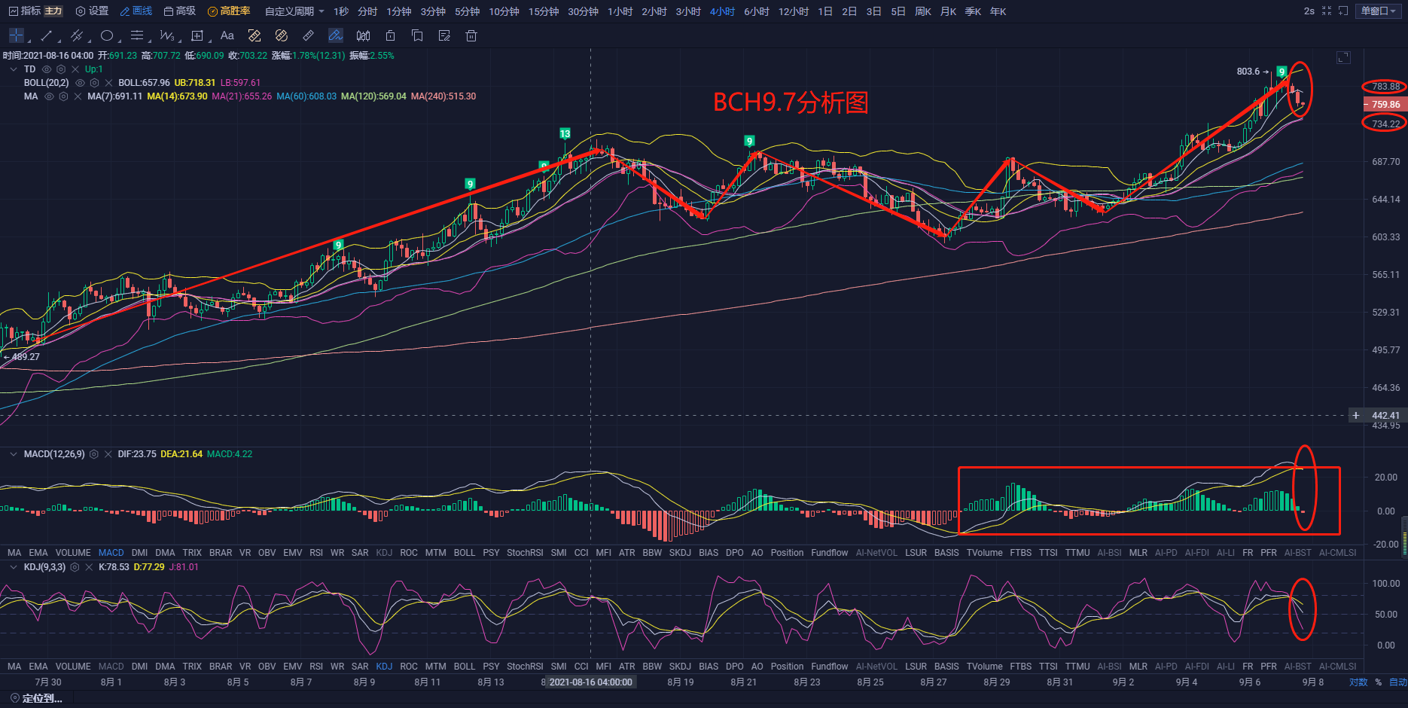The image size is (1408, 708).
Task: Click the 定位到 locate button
Action: (36, 698)
